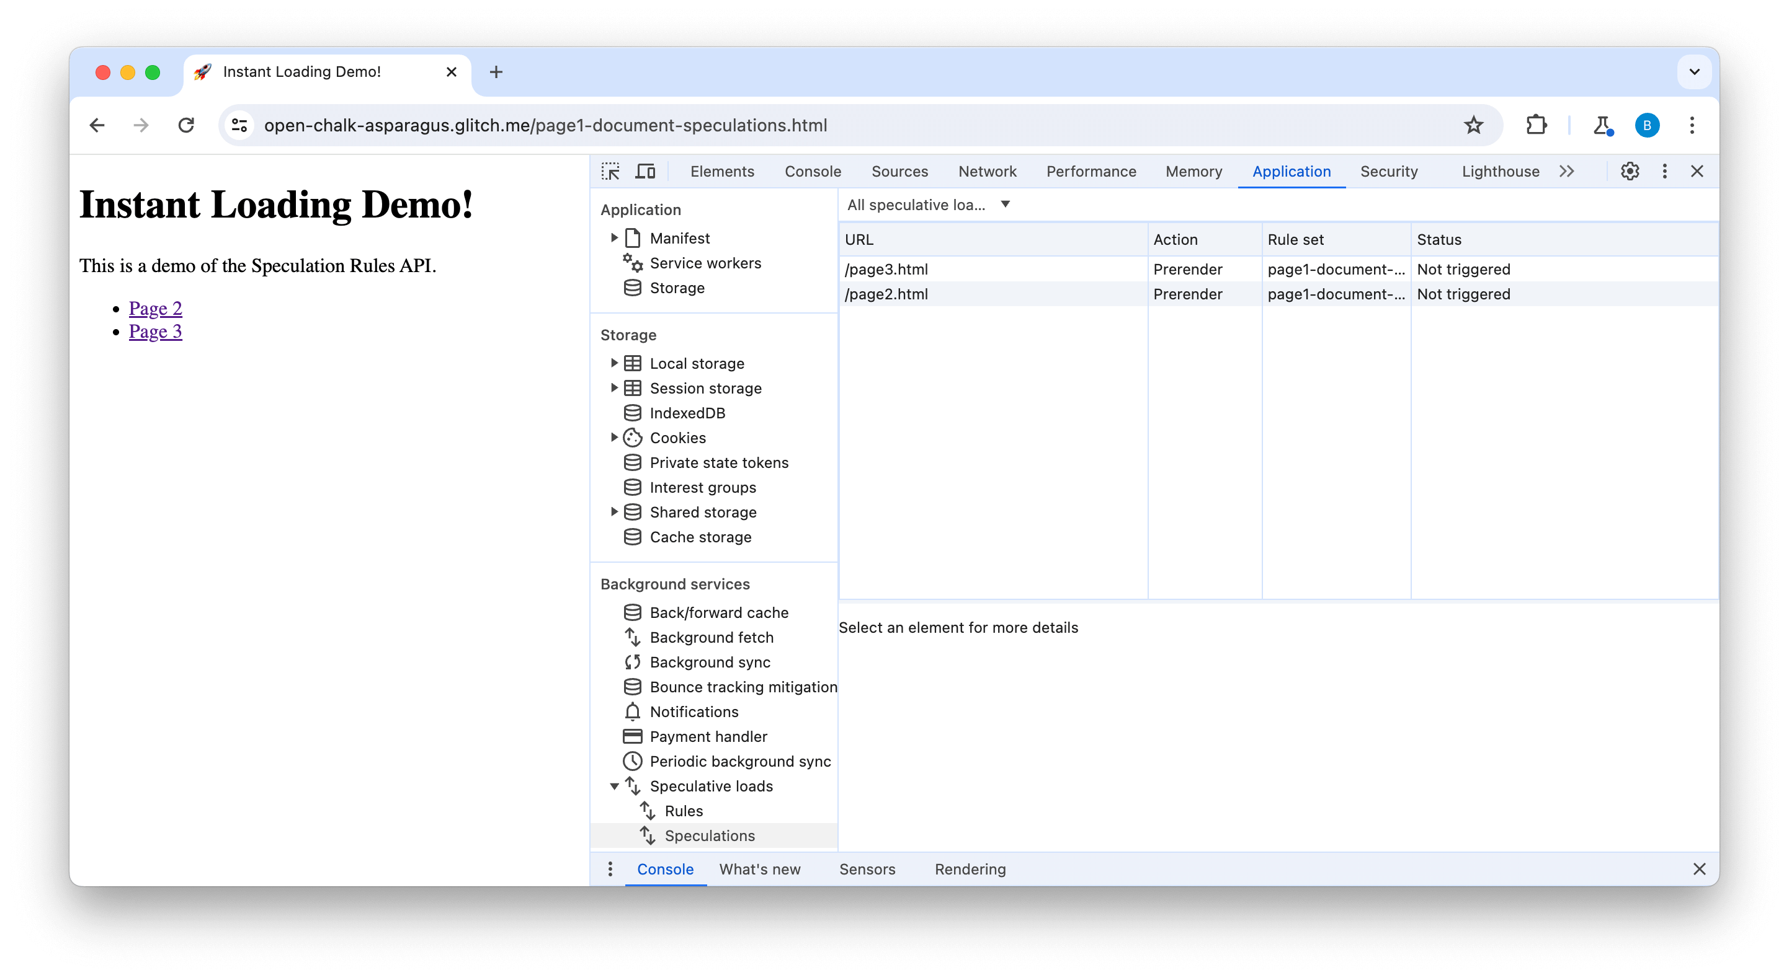Click the Payment handler icon

pyautogui.click(x=631, y=736)
